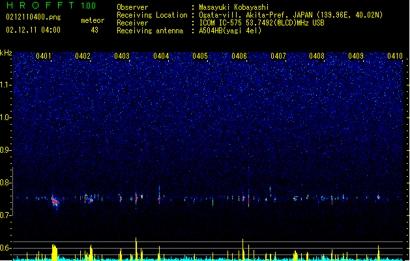
Task: Click the Receiver label
Action: (x=132, y=23)
